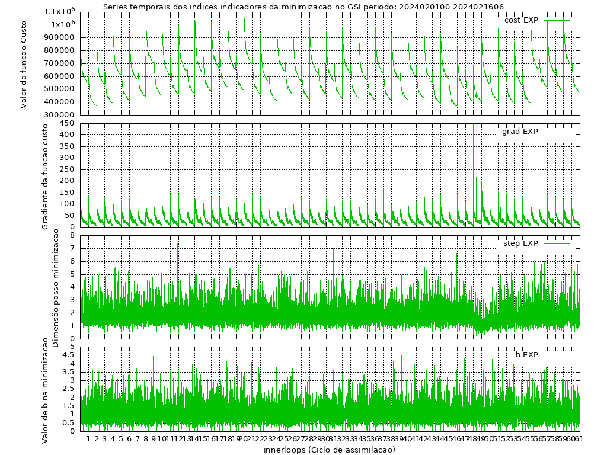
Task: Click the green line sample beside 'grad EXP'
Action: pyautogui.click(x=557, y=132)
